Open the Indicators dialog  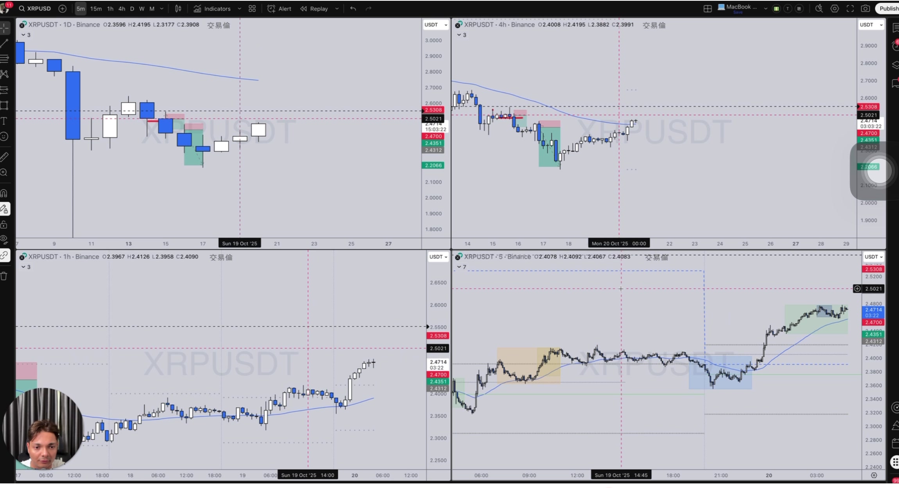213,9
